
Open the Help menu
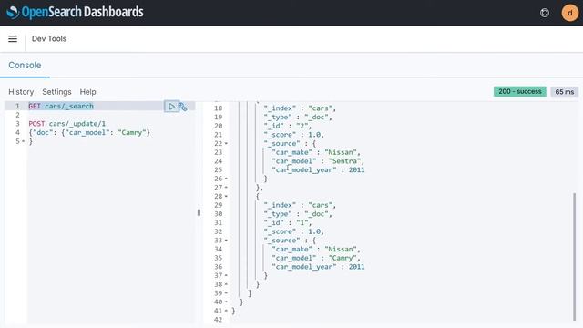87,92
